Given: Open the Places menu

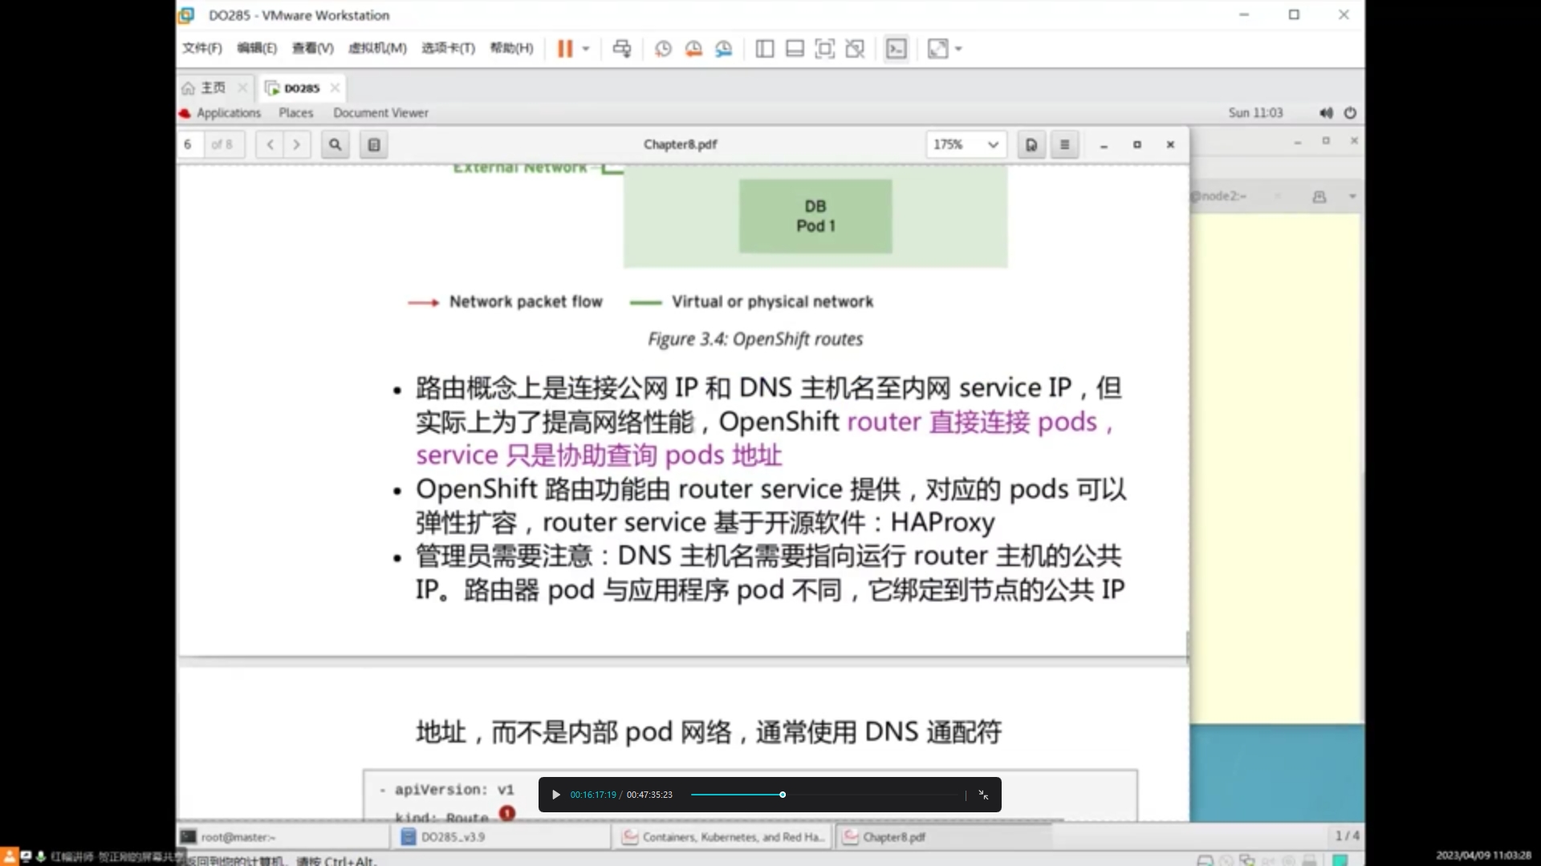Looking at the screenshot, I should (x=295, y=113).
